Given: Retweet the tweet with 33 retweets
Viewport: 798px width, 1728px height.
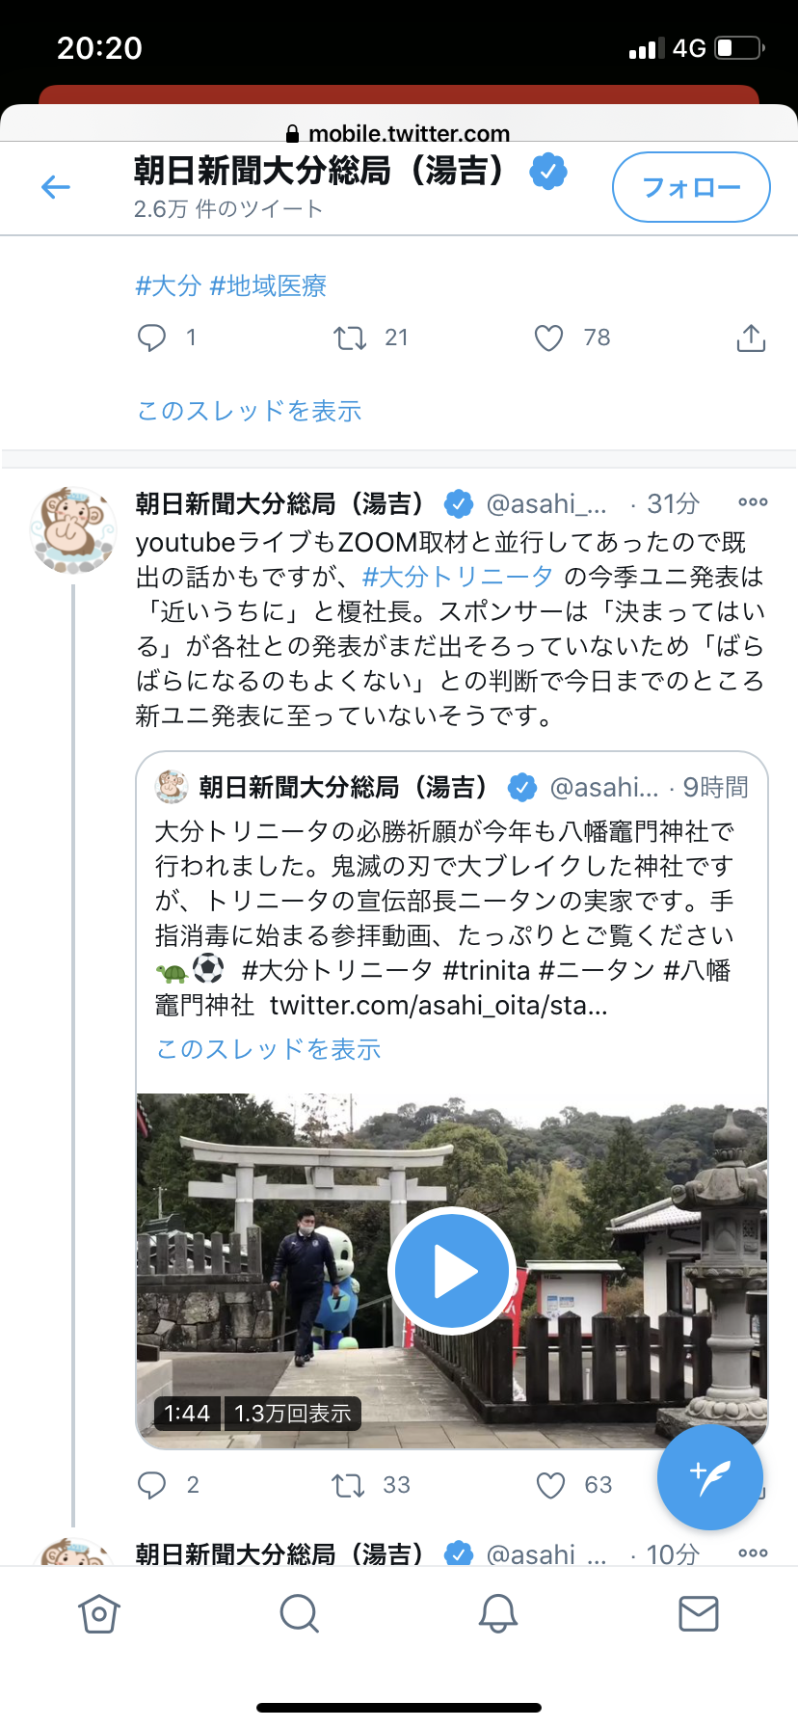Looking at the screenshot, I should [x=348, y=1485].
